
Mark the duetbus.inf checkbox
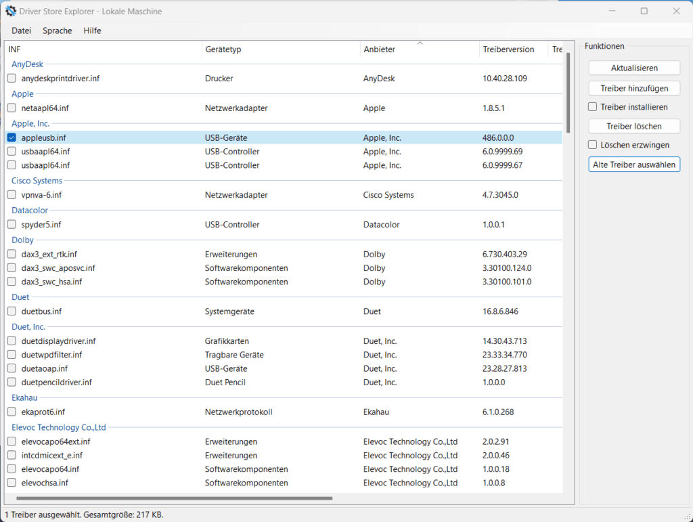coord(12,311)
